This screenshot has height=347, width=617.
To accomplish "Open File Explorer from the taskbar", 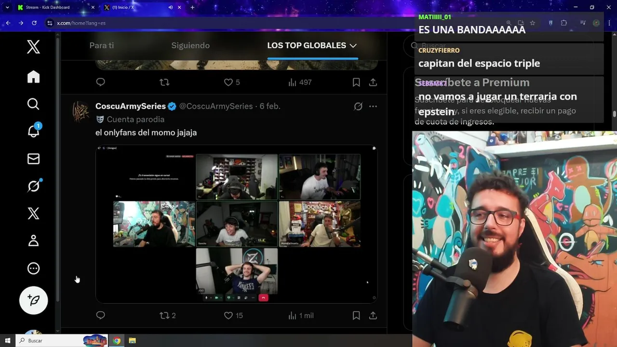I will 132,341.
